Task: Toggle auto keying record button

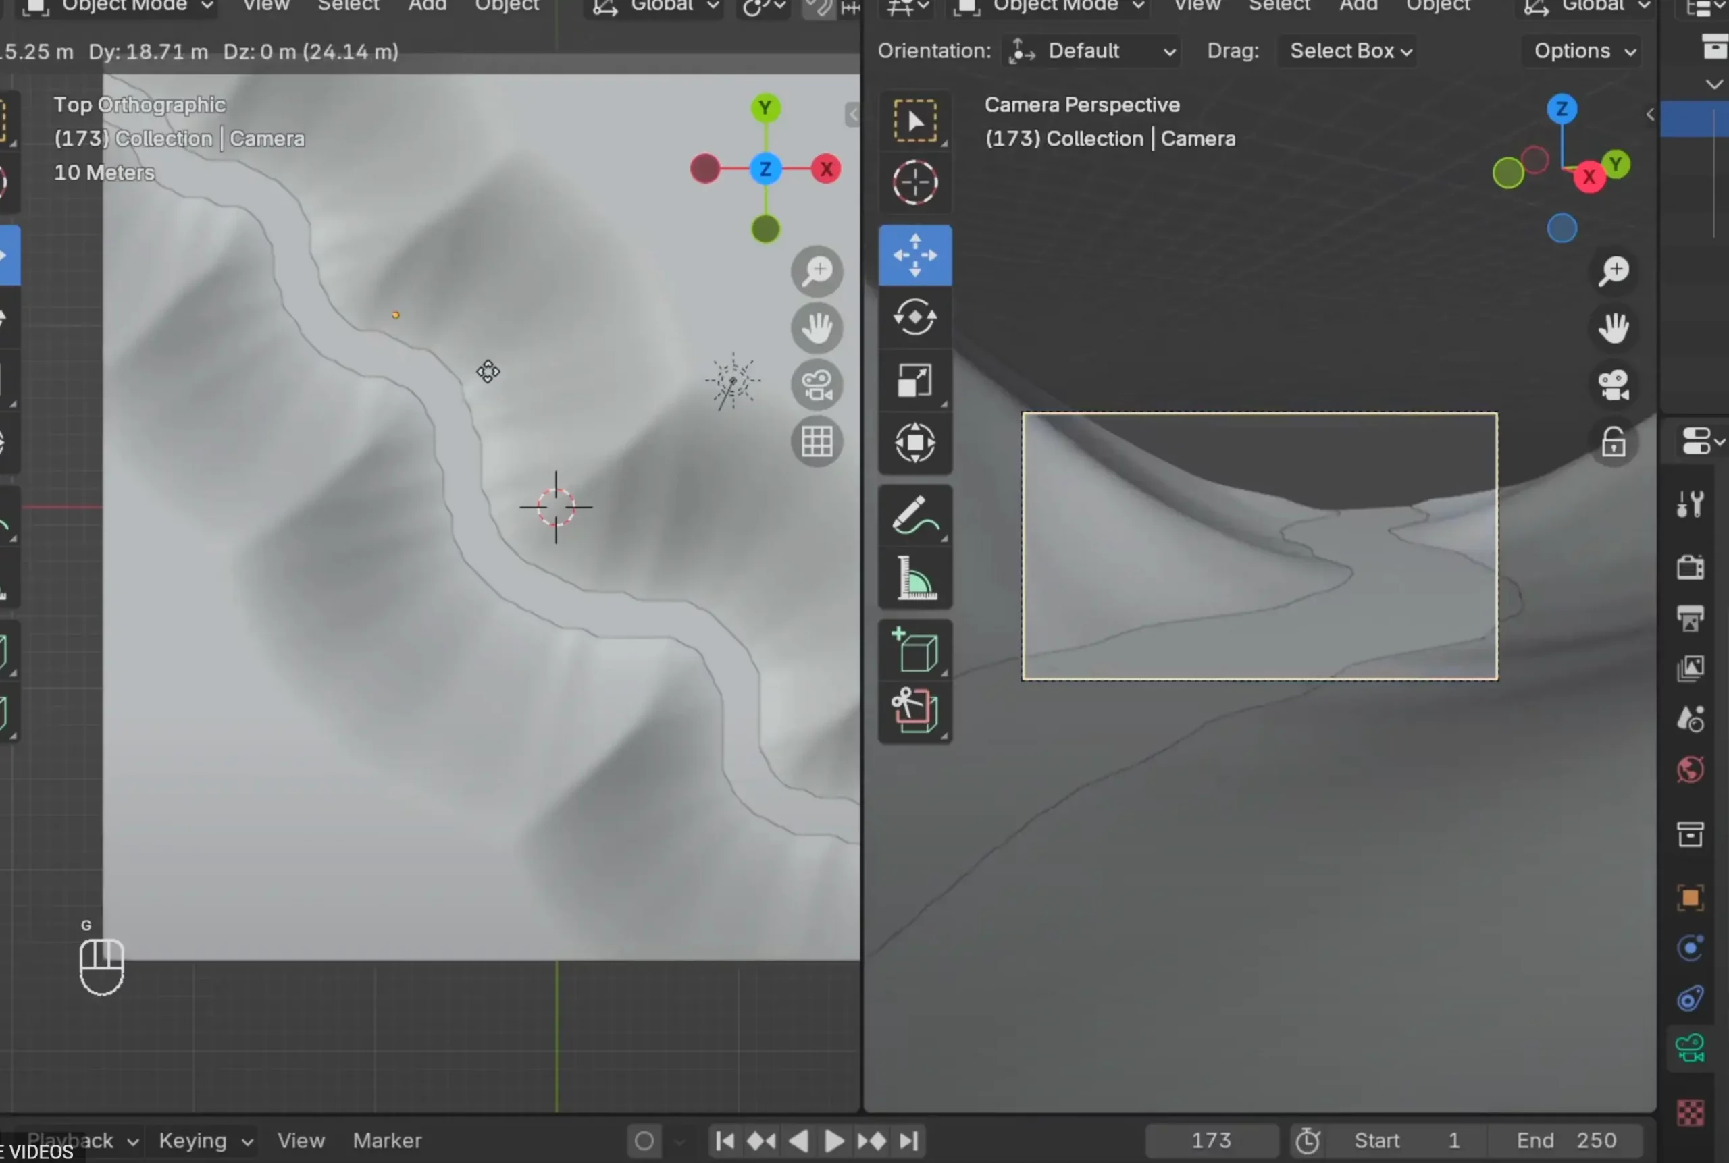Action: [x=644, y=1140]
